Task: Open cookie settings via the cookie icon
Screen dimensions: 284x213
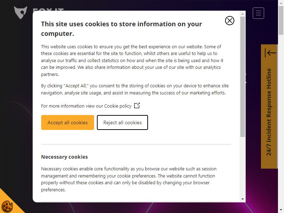Action: click(x=7, y=206)
